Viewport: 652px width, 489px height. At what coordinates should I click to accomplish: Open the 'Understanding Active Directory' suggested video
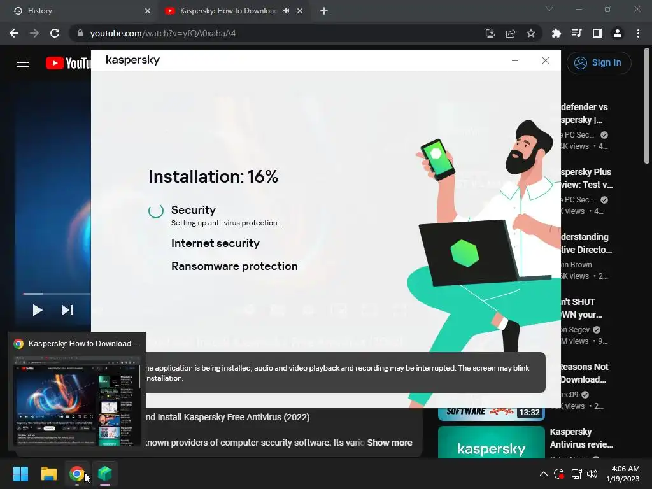point(586,243)
